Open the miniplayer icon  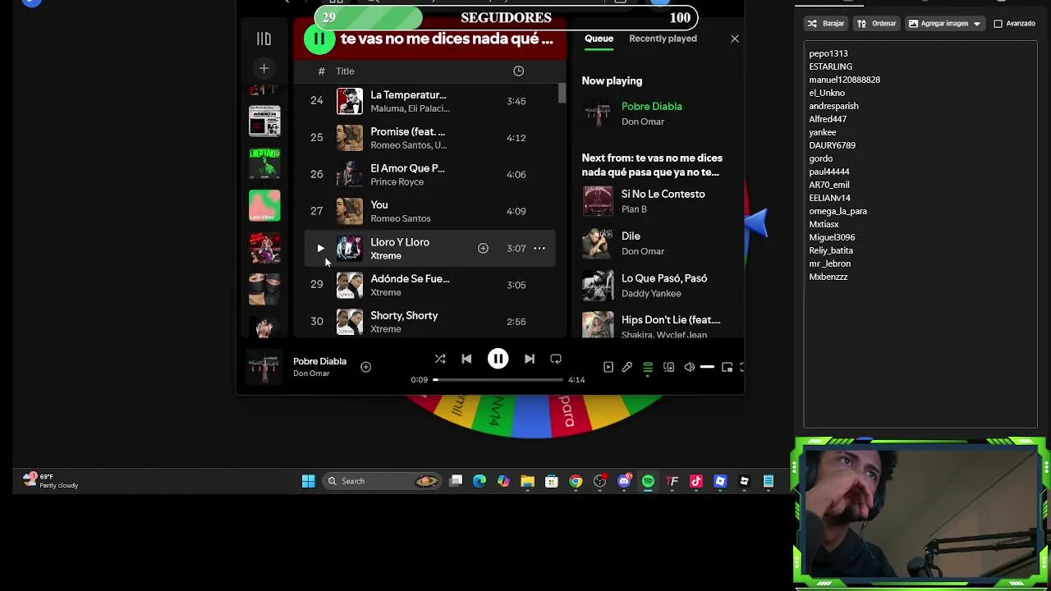(x=727, y=367)
